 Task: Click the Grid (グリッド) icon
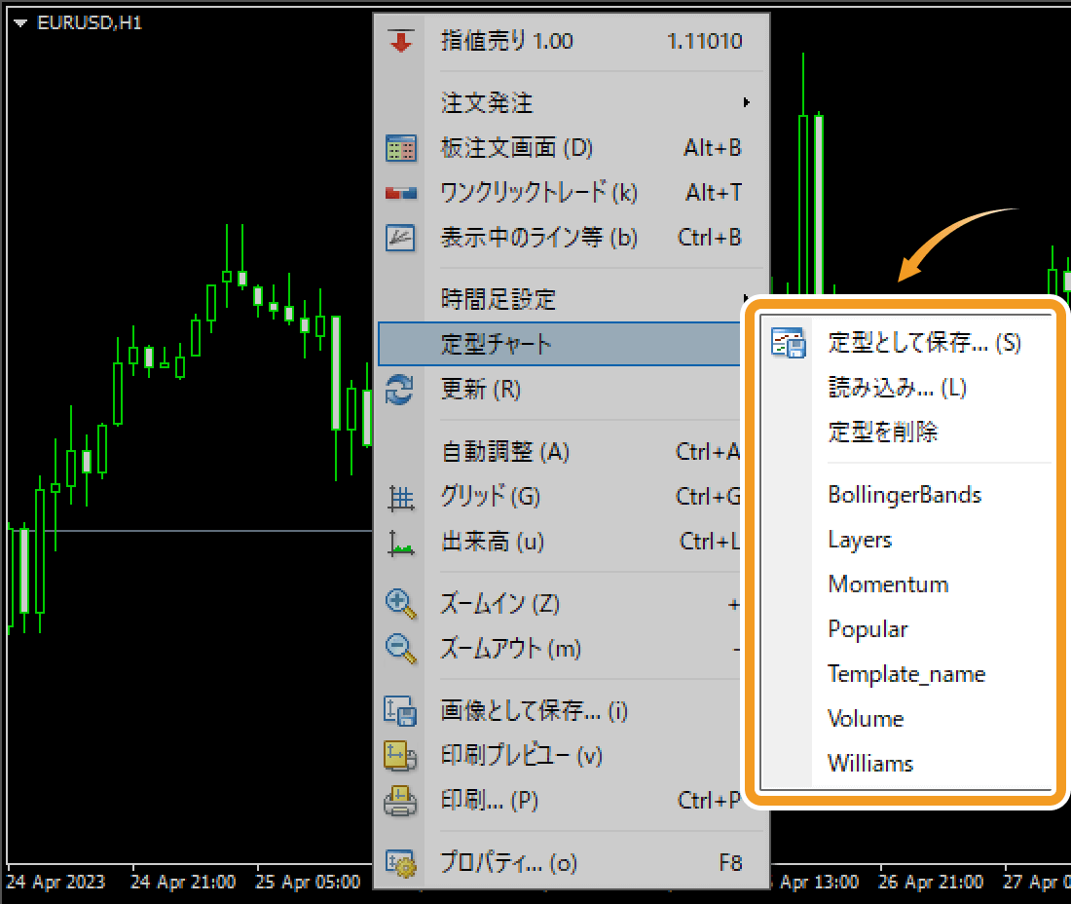pyautogui.click(x=401, y=498)
